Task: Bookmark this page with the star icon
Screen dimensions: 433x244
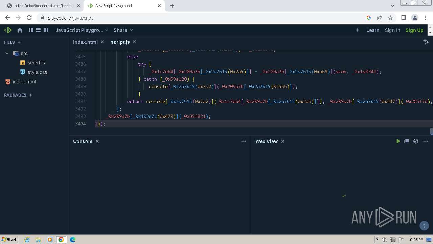Action: pos(390,18)
